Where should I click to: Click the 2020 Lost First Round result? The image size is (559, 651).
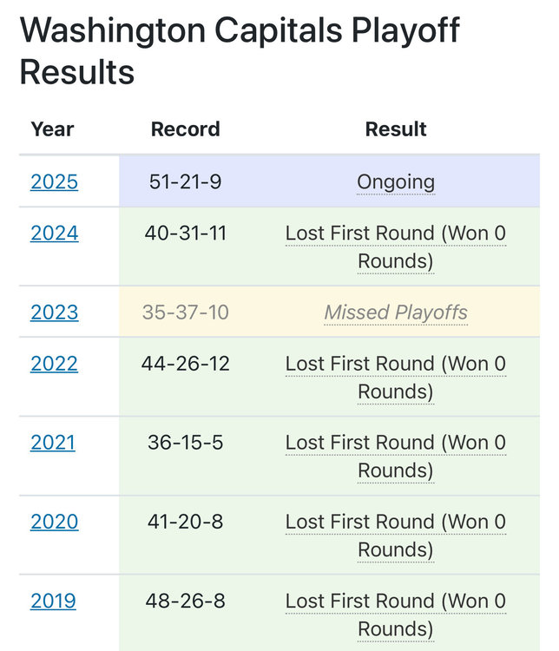[396, 536]
